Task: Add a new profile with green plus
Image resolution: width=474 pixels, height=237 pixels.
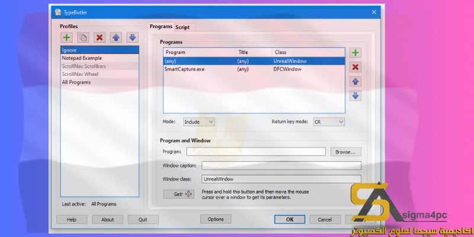Action: [66, 37]
